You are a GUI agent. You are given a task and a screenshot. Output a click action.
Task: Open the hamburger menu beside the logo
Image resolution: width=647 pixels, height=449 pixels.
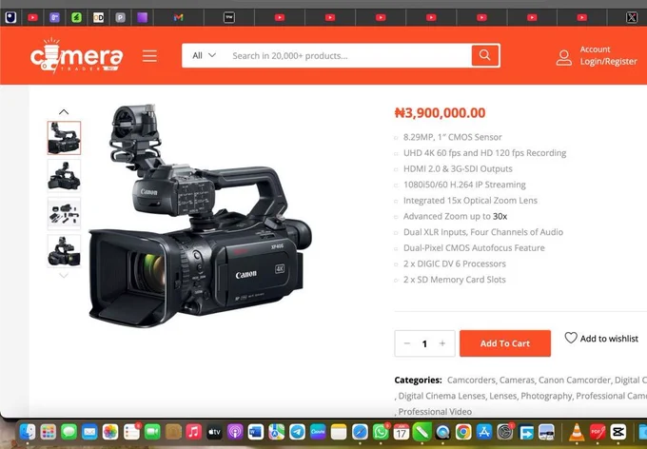coord(149,56)
